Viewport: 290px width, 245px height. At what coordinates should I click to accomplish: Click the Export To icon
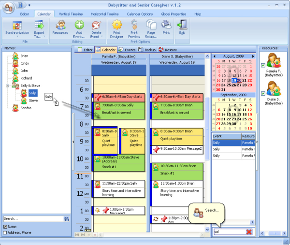39,25
